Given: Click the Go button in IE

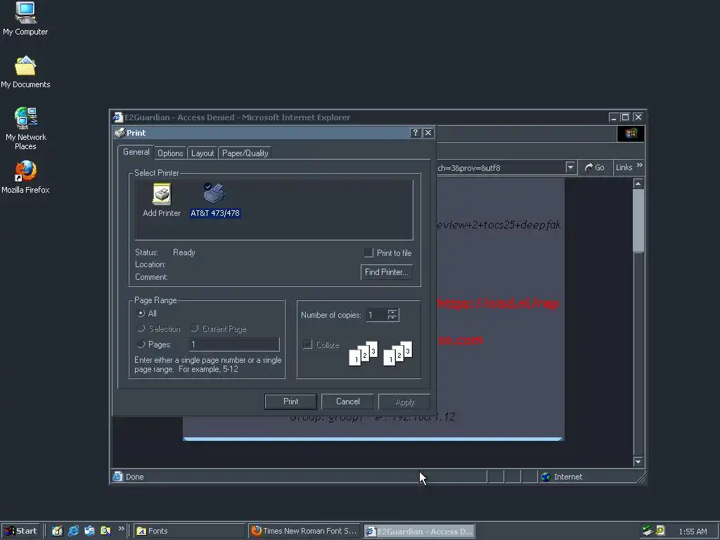Looking at the screenshot, I should tap(595, 167).
